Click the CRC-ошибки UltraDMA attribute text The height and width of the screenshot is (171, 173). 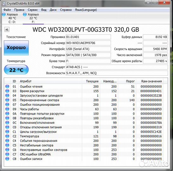point(35,154)
